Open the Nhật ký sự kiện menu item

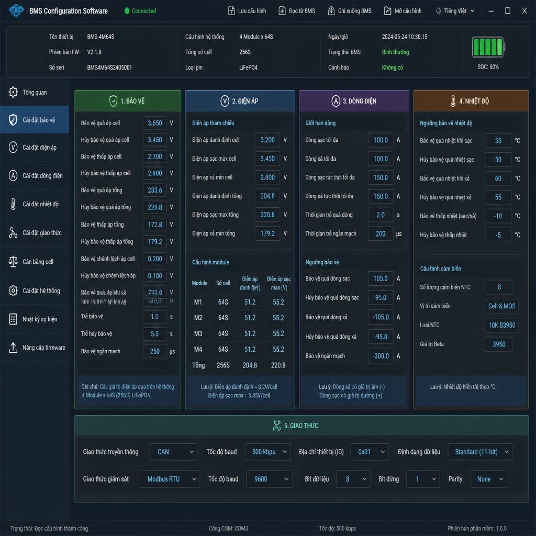[x=35, y=319]
